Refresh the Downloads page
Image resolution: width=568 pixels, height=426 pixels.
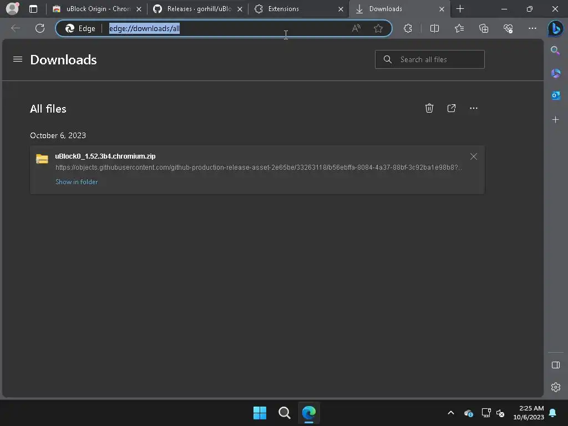[x=40, y=28]
